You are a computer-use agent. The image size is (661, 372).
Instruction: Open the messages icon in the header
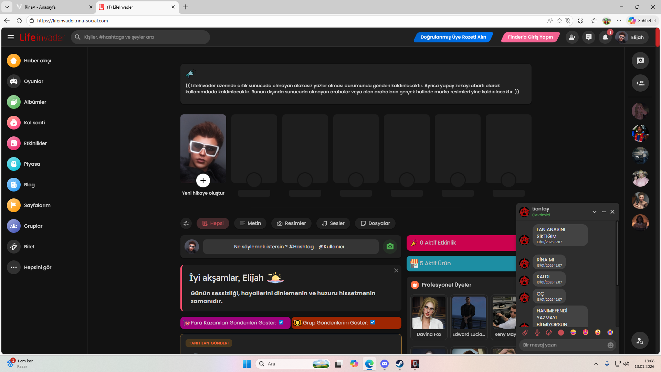(589, 37)
